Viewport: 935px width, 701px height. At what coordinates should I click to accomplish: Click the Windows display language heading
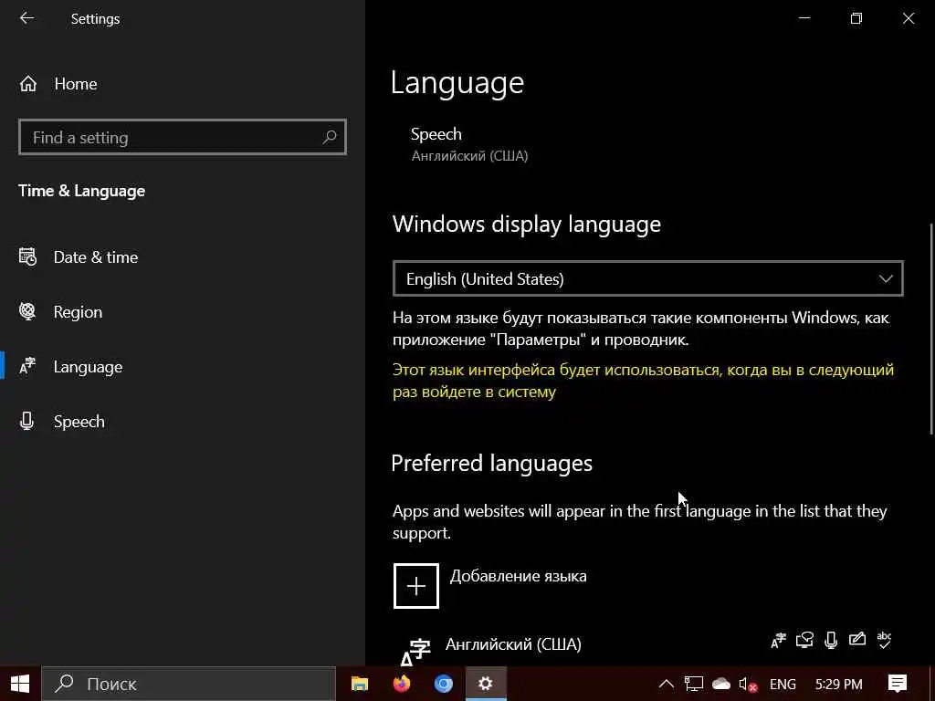pos(527,225)
